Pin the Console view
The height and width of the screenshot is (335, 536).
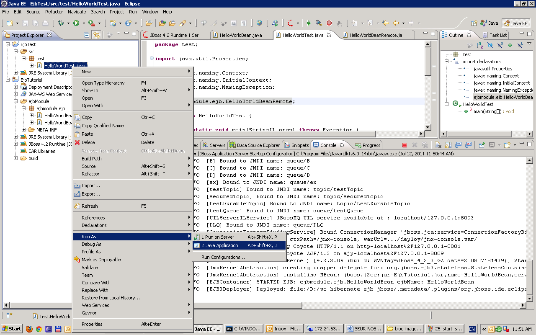pos(482,145)
